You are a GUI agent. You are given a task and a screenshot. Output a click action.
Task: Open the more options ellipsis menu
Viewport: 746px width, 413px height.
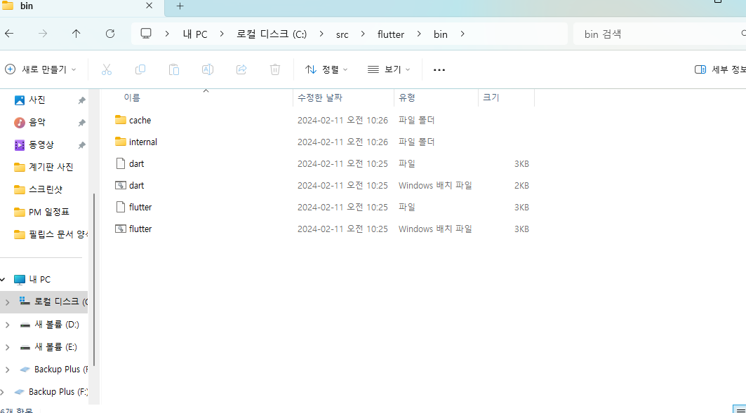click(x=439, y=70)
